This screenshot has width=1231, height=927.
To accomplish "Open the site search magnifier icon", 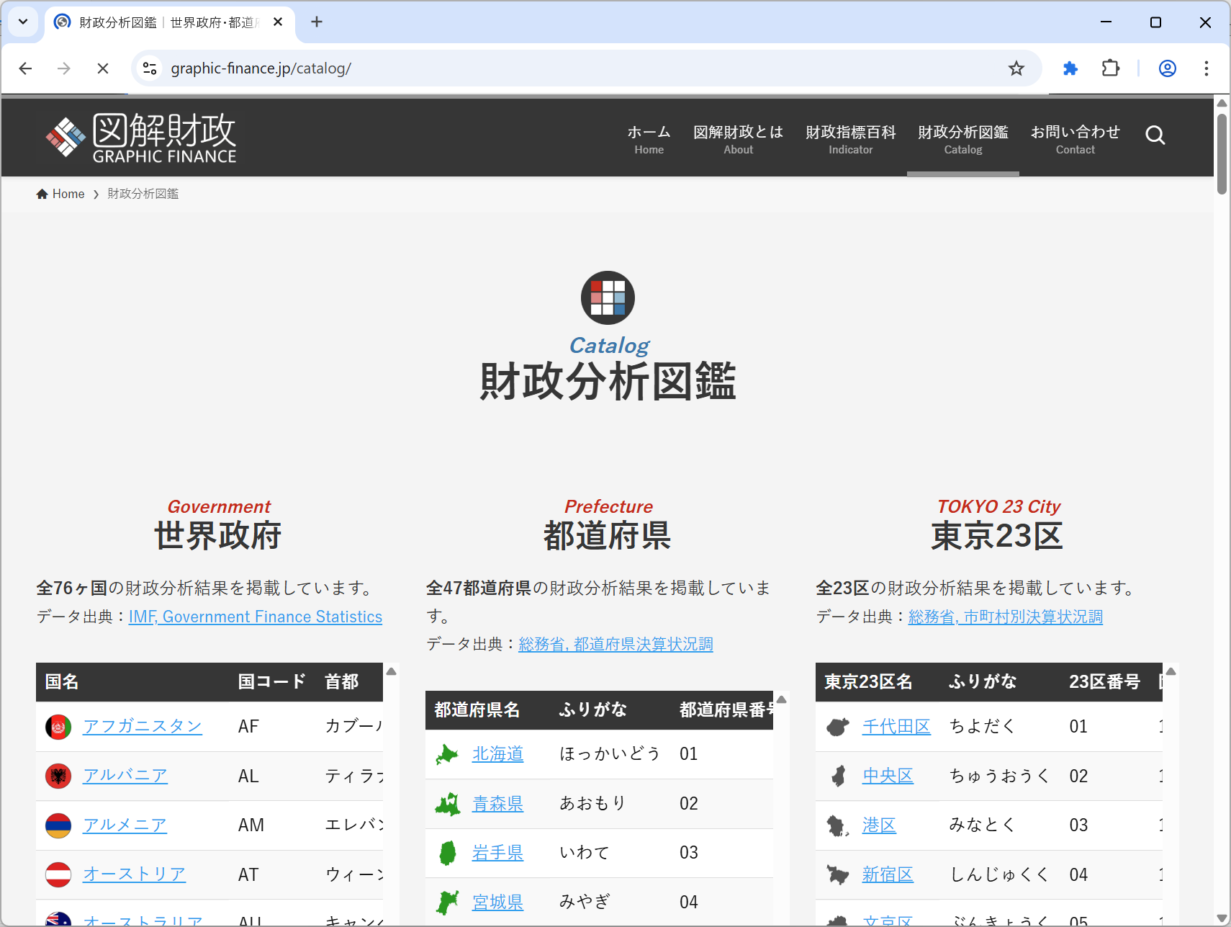I will tap(1155, 135).
